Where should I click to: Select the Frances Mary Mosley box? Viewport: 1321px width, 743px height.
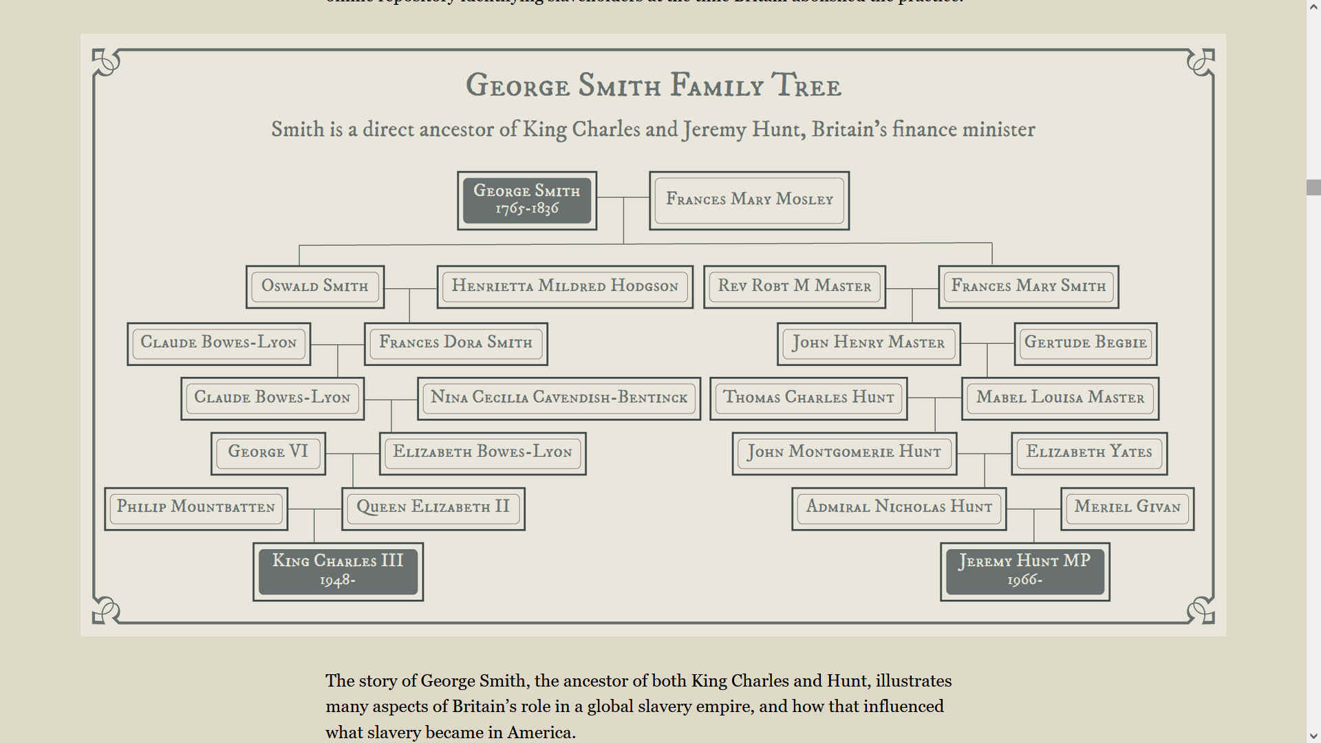(x=749, y=200)
